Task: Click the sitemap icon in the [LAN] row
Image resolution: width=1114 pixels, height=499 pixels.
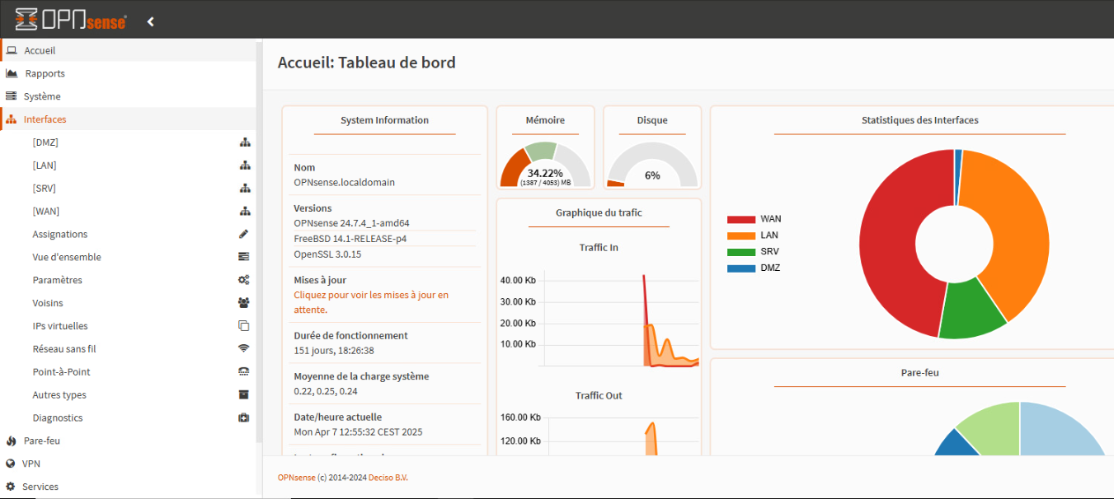Action: pyautogui.click(x=245, y=166)
